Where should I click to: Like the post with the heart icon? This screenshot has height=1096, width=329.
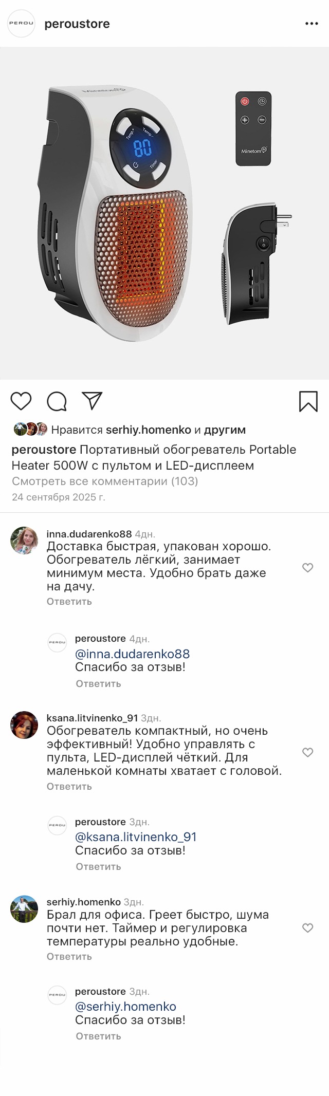21,401
